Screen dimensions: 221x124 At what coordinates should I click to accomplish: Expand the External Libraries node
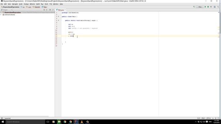coord(1,14)
